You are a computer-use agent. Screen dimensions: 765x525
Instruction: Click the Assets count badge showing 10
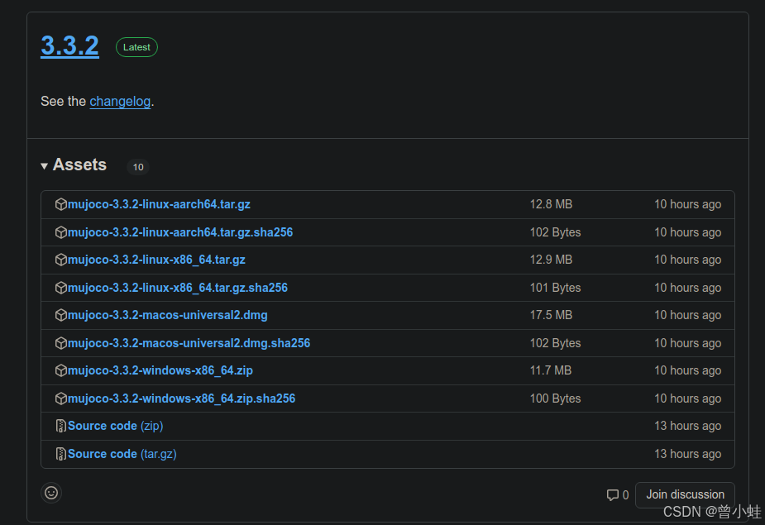(x=138, y=167)
